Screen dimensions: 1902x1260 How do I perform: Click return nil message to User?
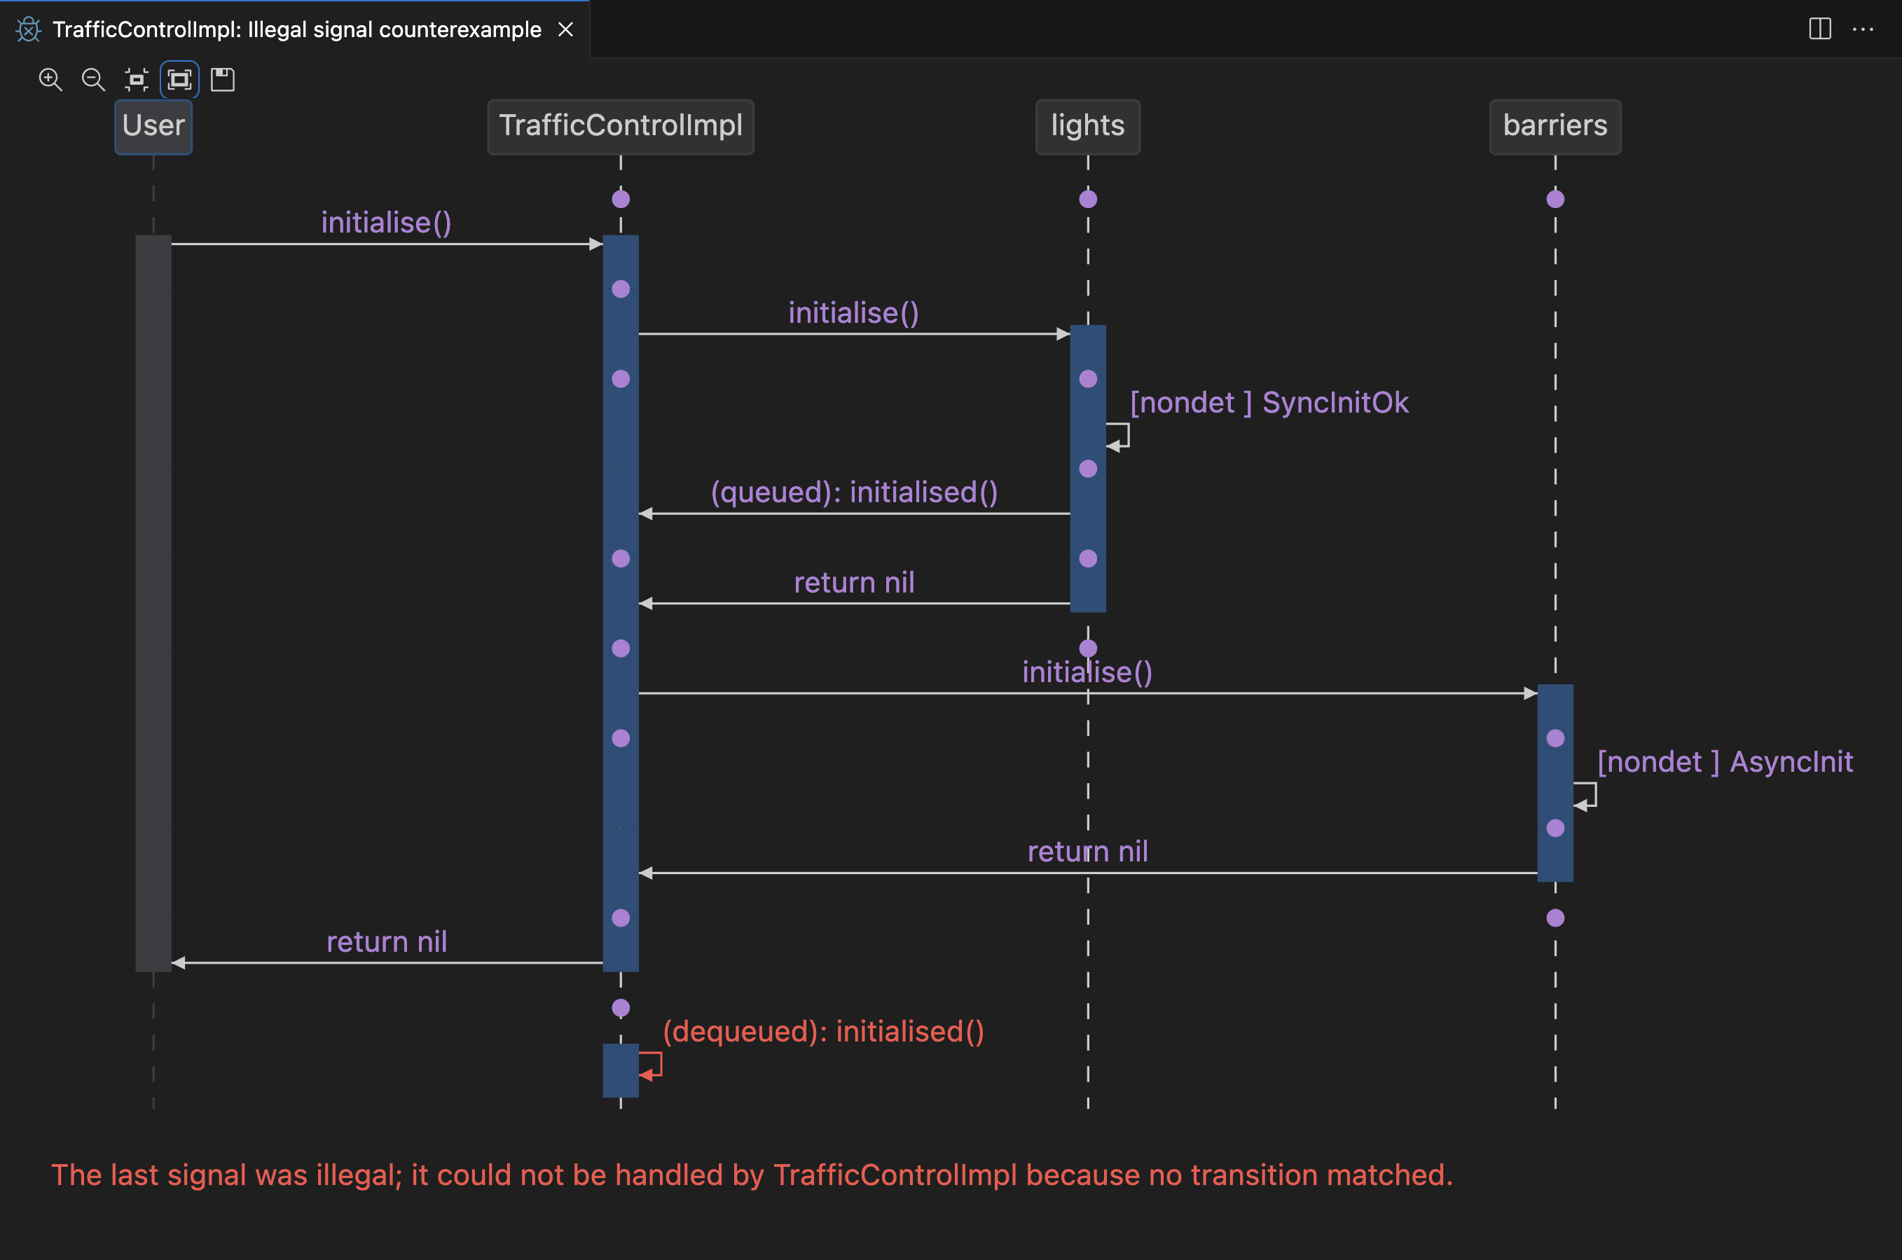[387, 942]
